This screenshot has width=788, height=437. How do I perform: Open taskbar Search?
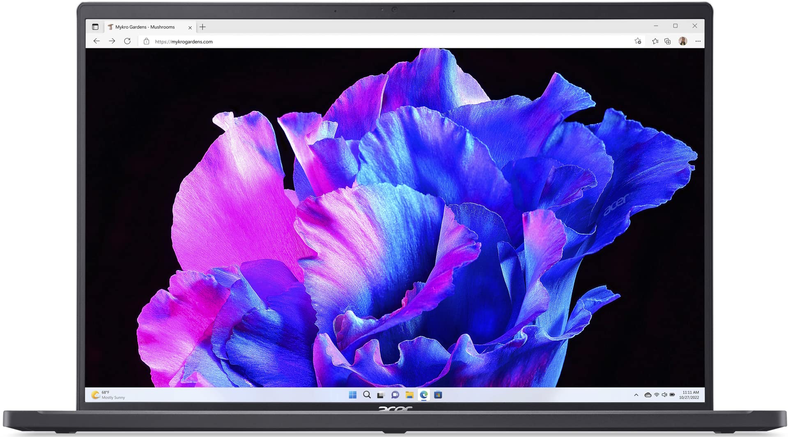pyautogui.click(x=367, y=395)
